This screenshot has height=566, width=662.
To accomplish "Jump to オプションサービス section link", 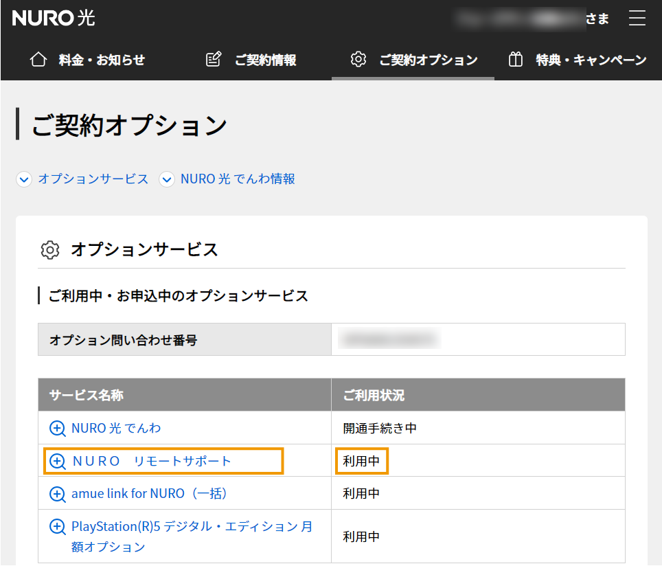I will [93, 179].
